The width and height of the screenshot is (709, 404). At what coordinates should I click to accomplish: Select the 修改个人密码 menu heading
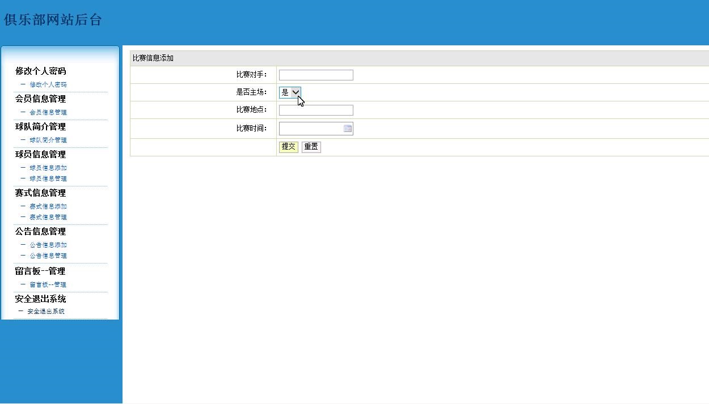pyautogui.click(x=40, y=71)
